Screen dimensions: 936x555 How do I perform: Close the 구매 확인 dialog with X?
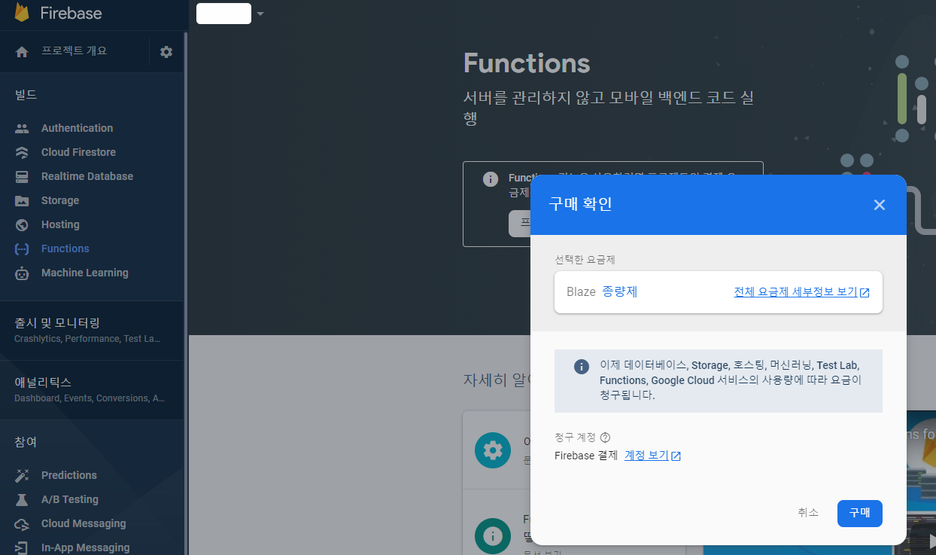click(x=879, y=205)
